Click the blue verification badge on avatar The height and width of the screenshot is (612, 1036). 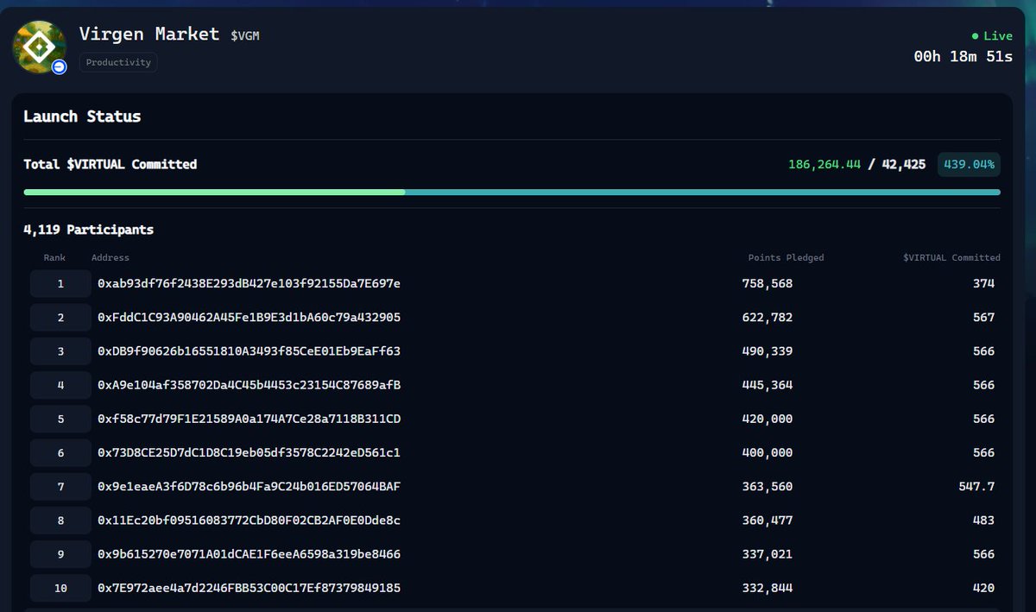coord(59,66)
